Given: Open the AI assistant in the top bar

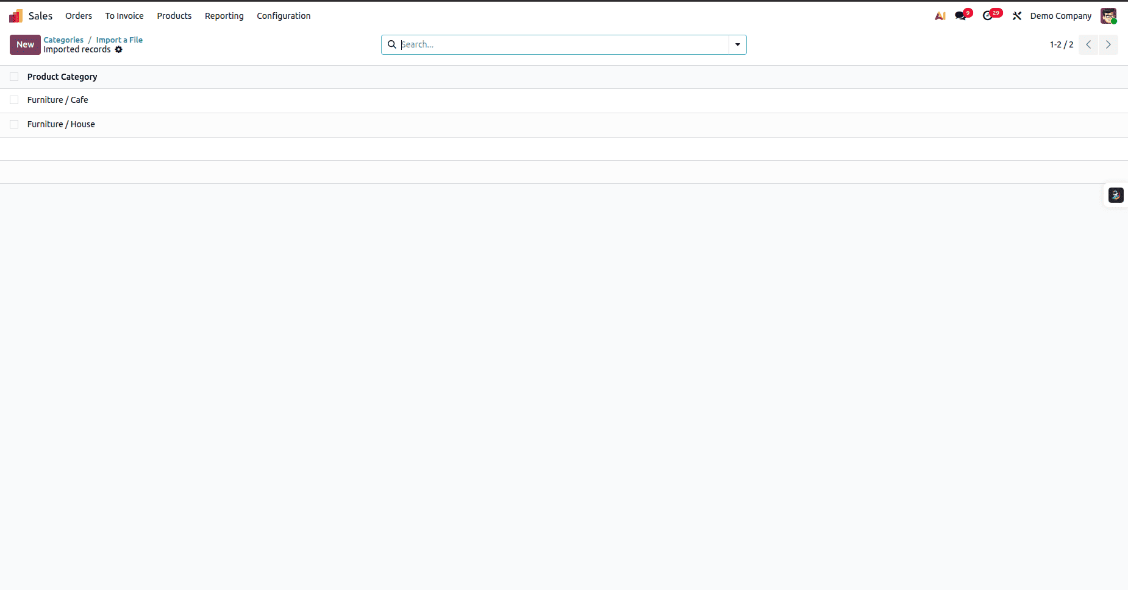Looking at the screenshot, I should 940,15.
